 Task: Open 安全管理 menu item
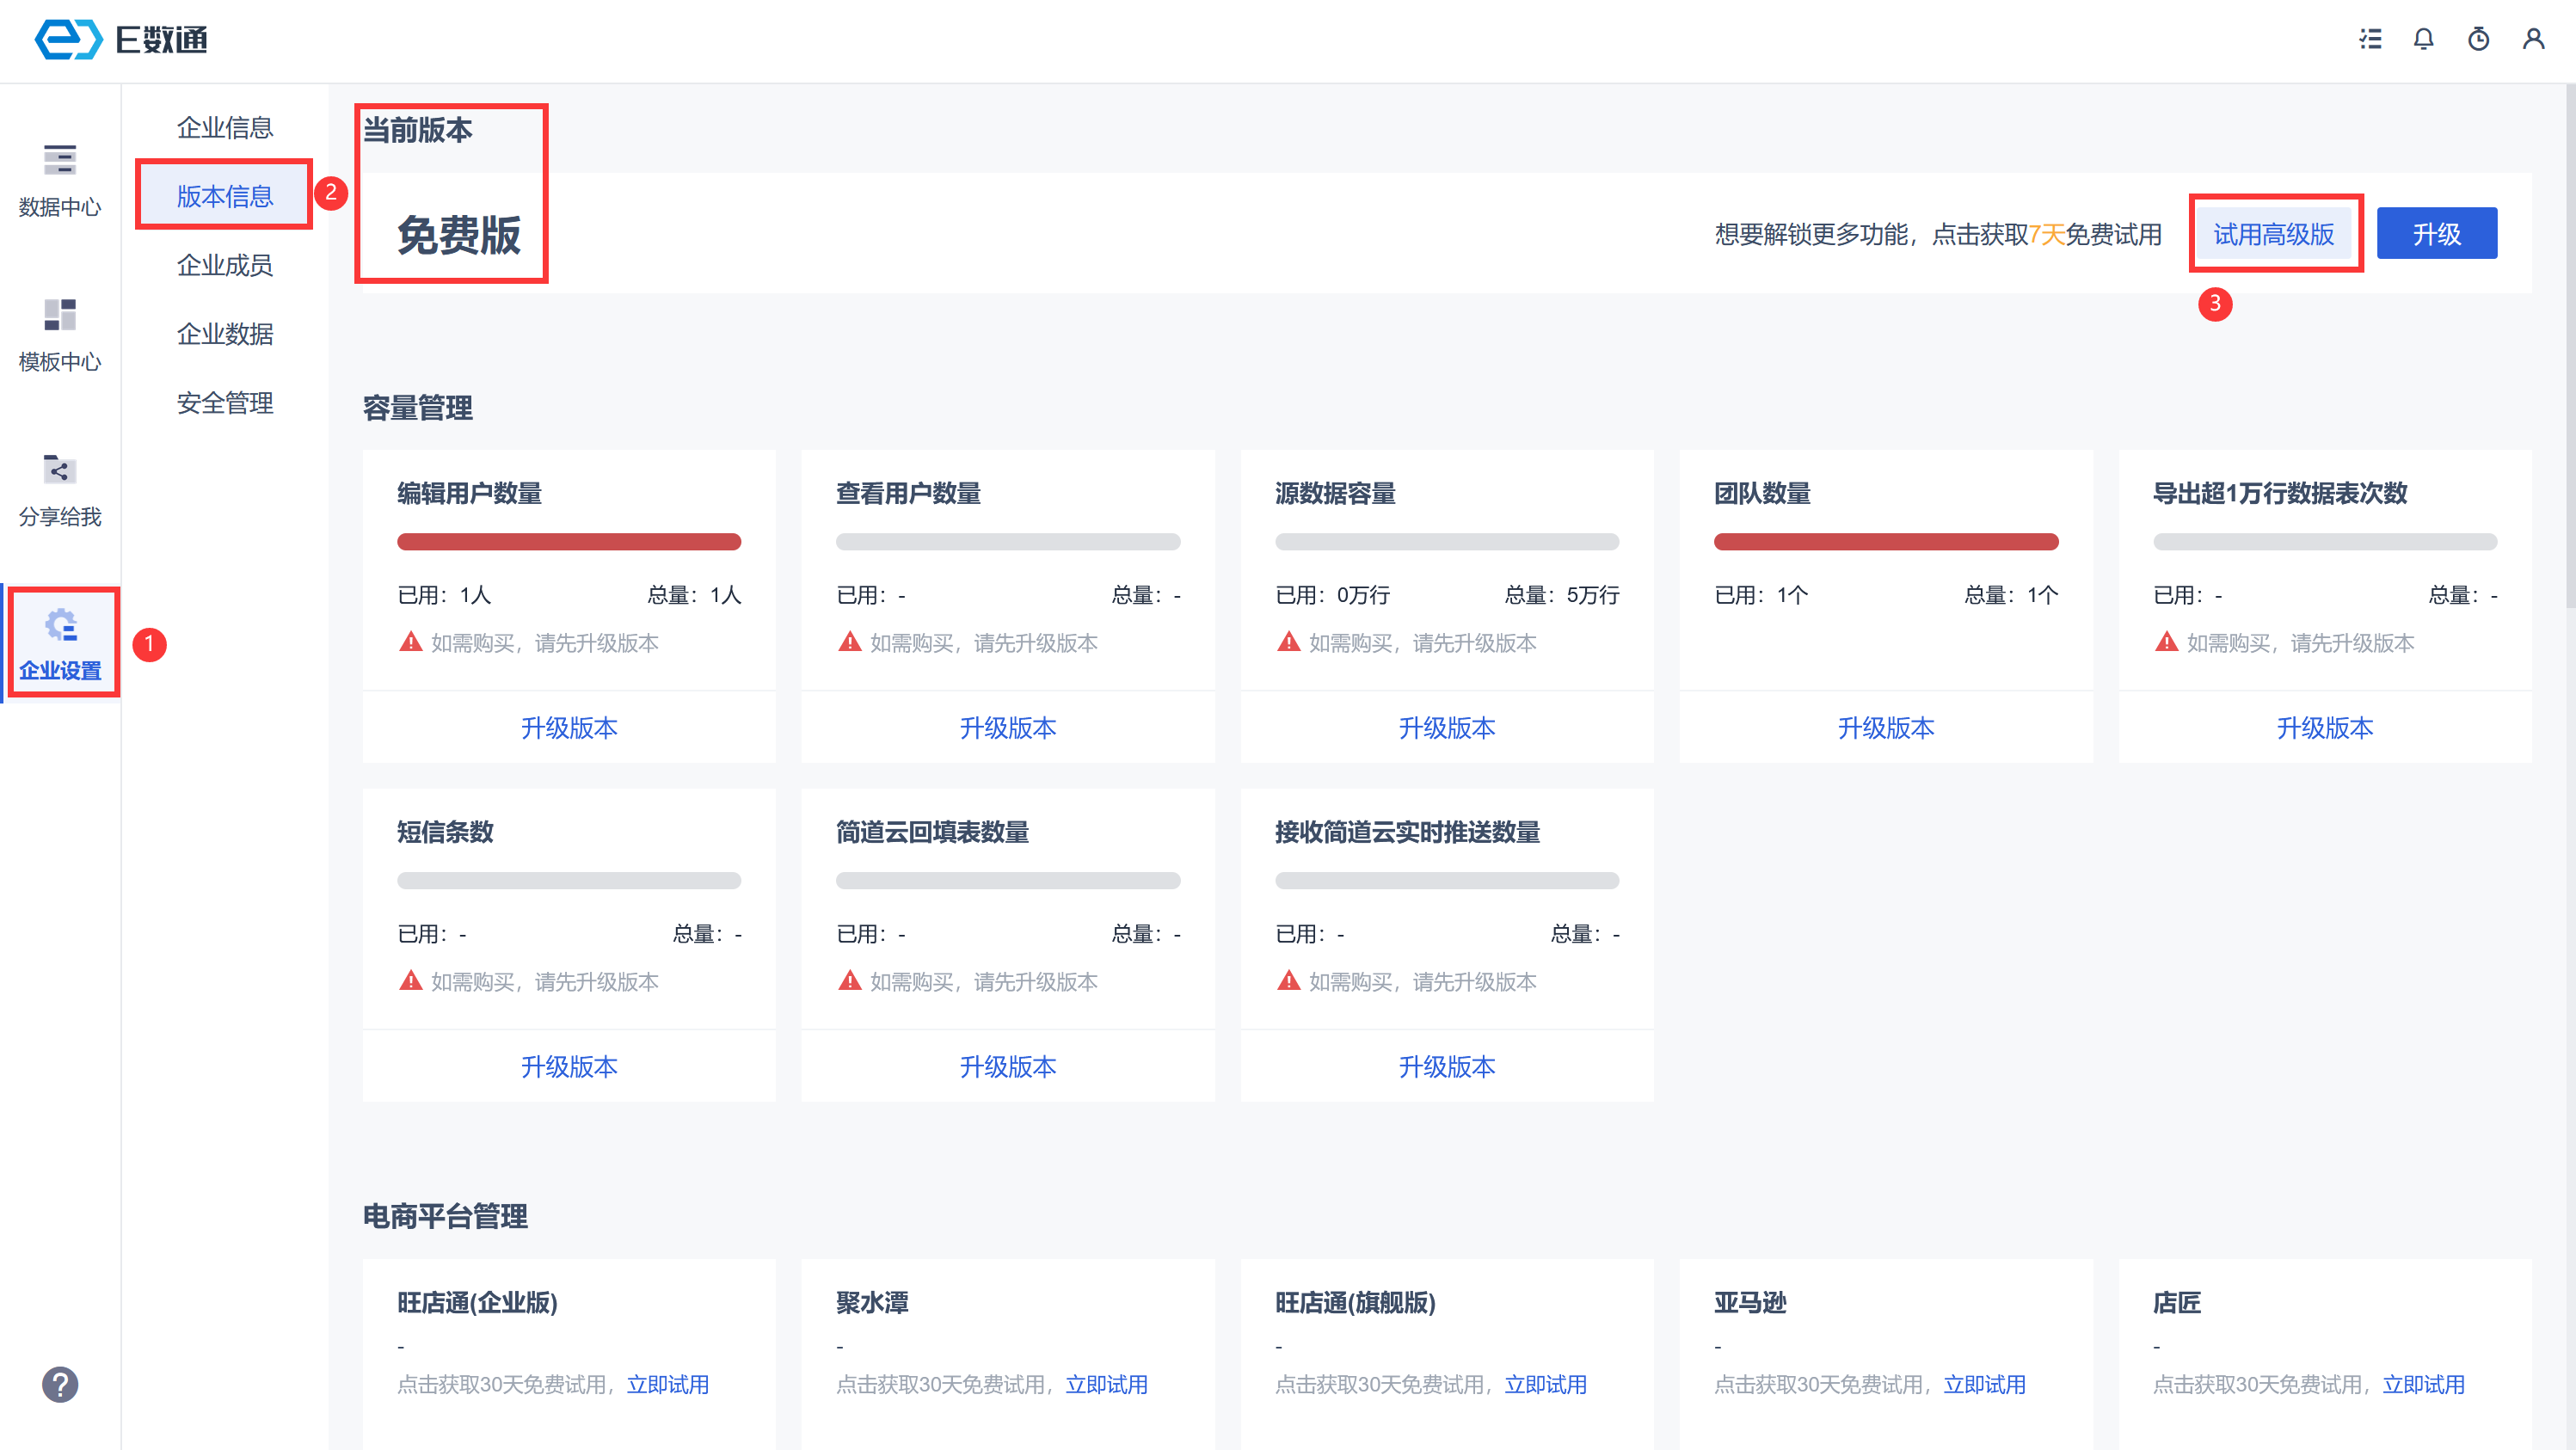(x=225, y=403)
